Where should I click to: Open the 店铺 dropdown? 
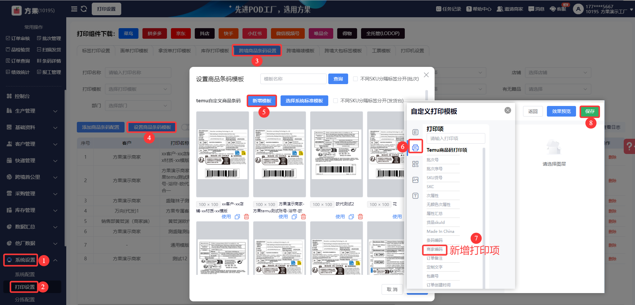pyautogui.click(x=558, y=73)
